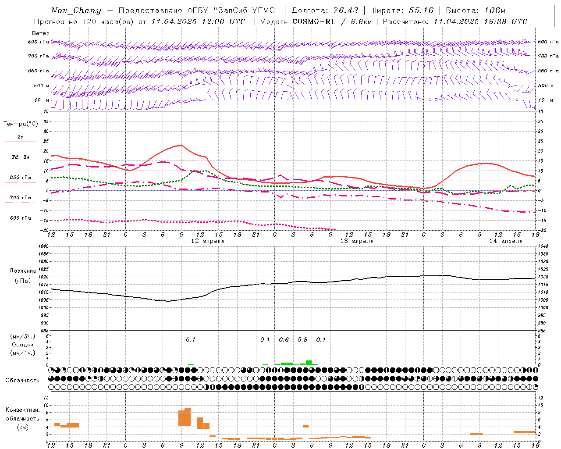Click 'Предоставлено ФГБУ "ЗапСиб УГМС"' provider text
This screenshot has height=449, width=561.
[199, 11]
